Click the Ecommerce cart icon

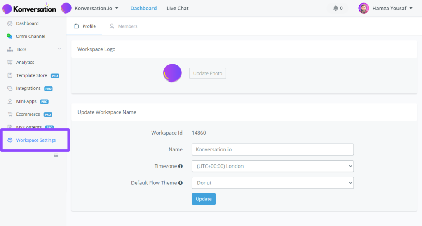pos(10,114)
